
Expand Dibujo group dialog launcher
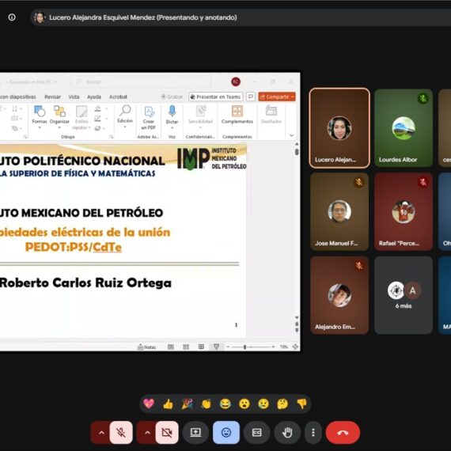[112, 137]
